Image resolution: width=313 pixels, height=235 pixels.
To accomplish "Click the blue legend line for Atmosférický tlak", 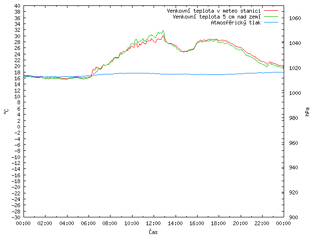I will 271,23.
